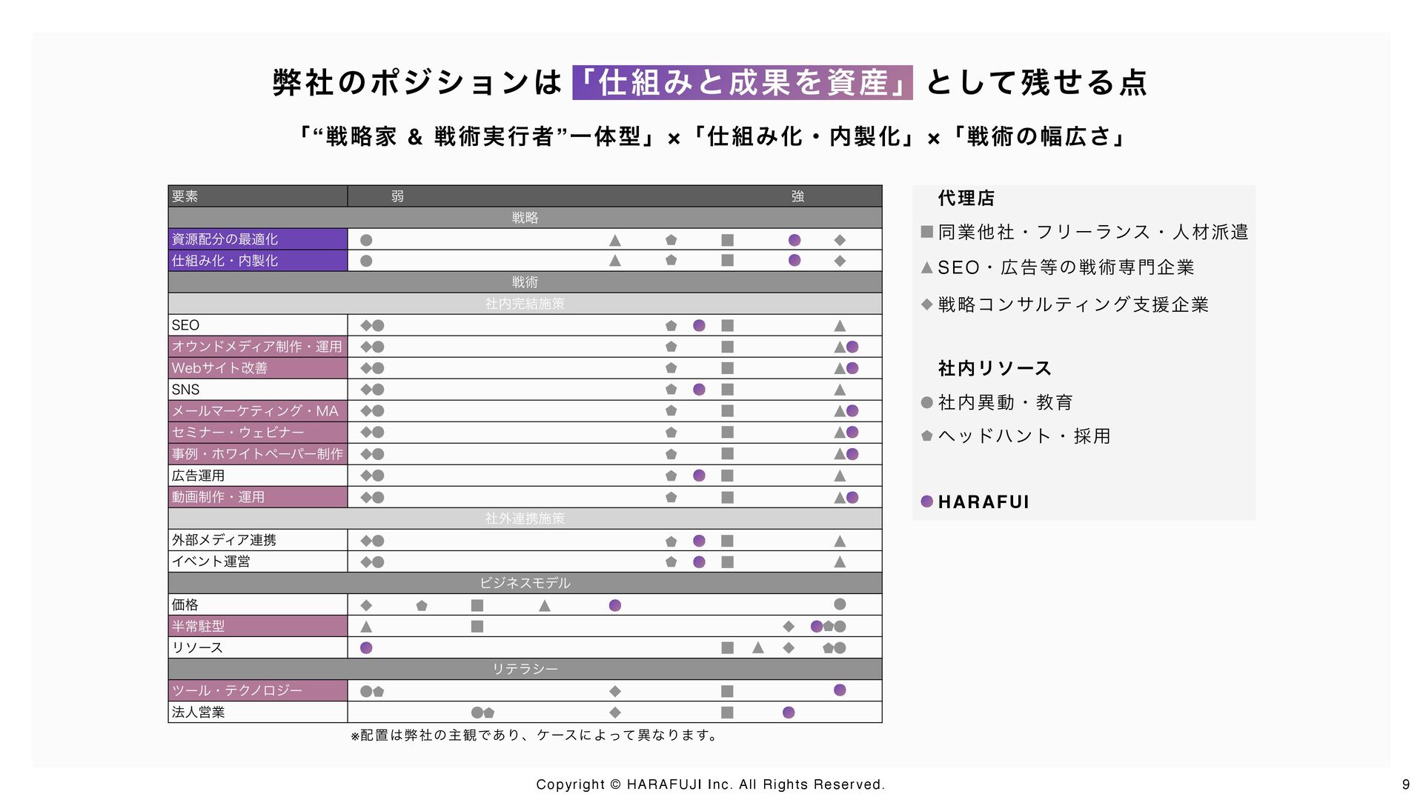Click the 社内完結施策 subsection header
Screen dimensions: 1423x800
tap(525, 304)
